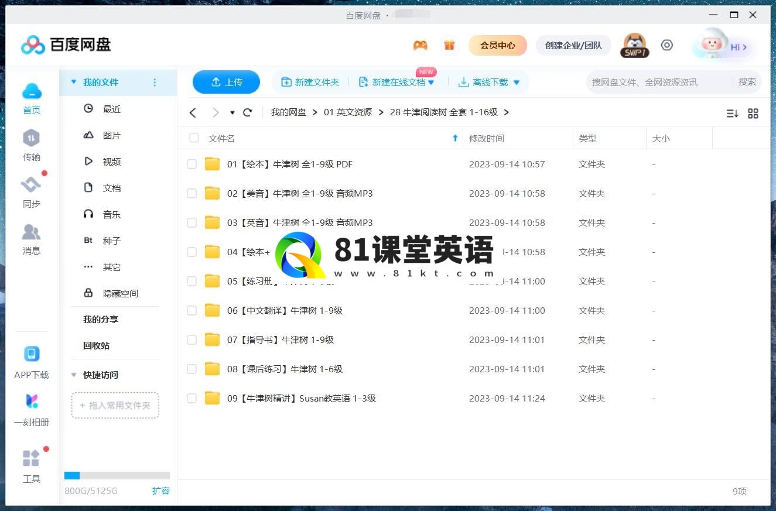Open 回收站 in the sidebar
776x511 pixels.
[x=96, y=346]
